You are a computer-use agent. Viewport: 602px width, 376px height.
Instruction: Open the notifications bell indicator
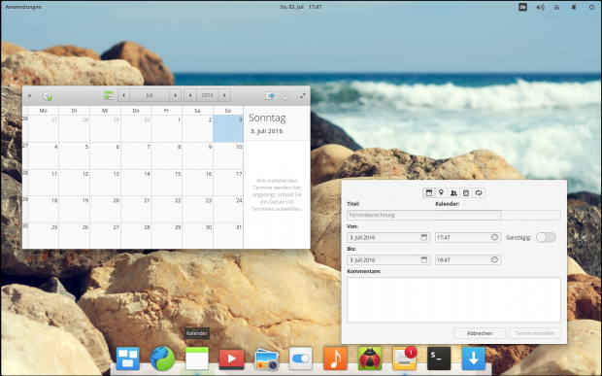click(574, 7)
